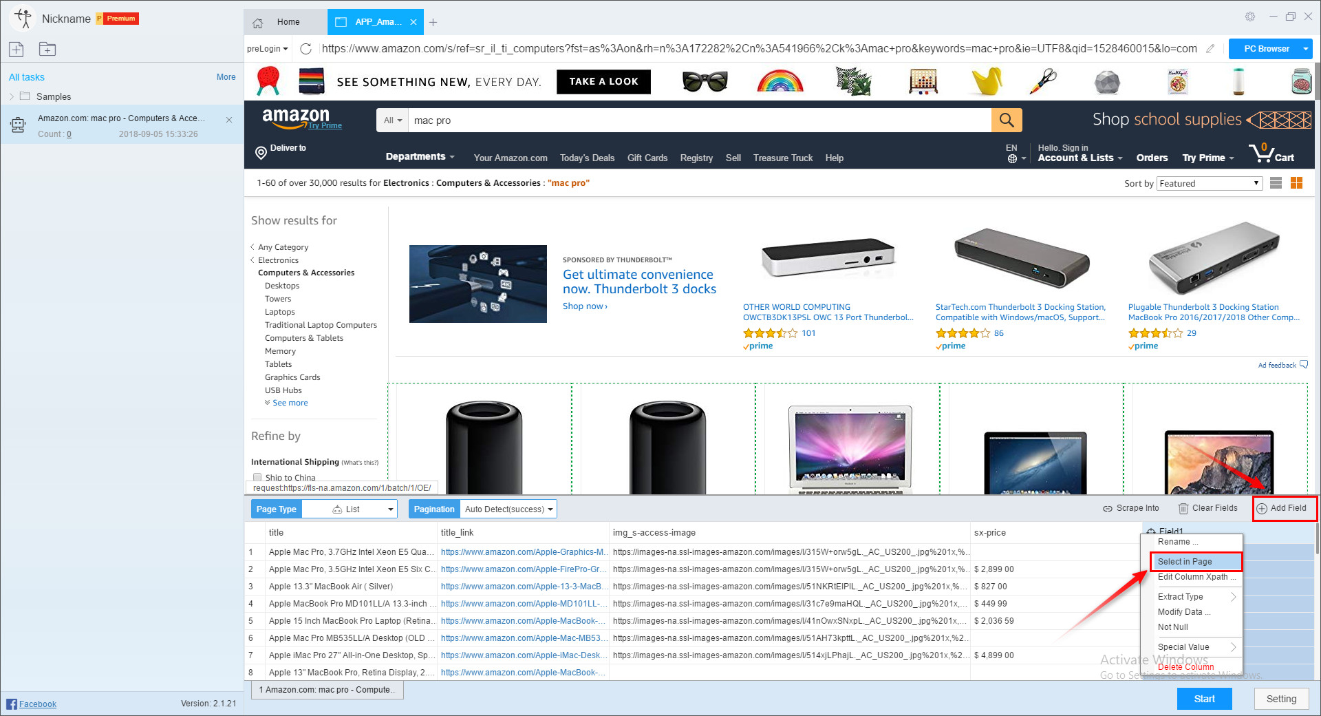Screen dimensions: 1321x716
Task: Click the sunglasses product thumbnail
Action: [705, 81]
